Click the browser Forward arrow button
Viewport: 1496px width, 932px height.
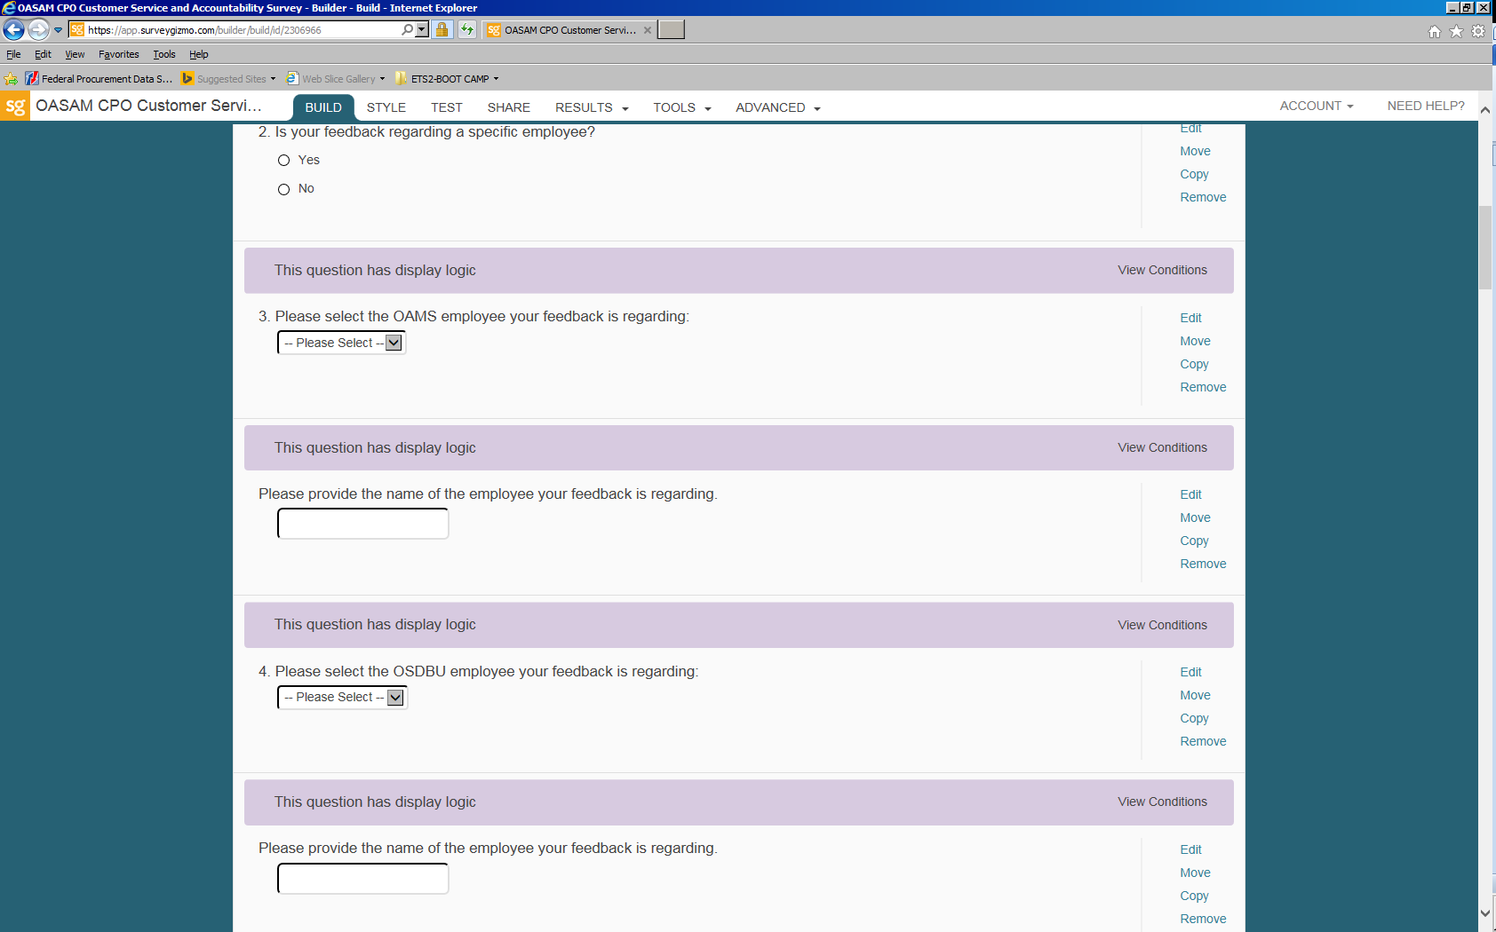38,30
